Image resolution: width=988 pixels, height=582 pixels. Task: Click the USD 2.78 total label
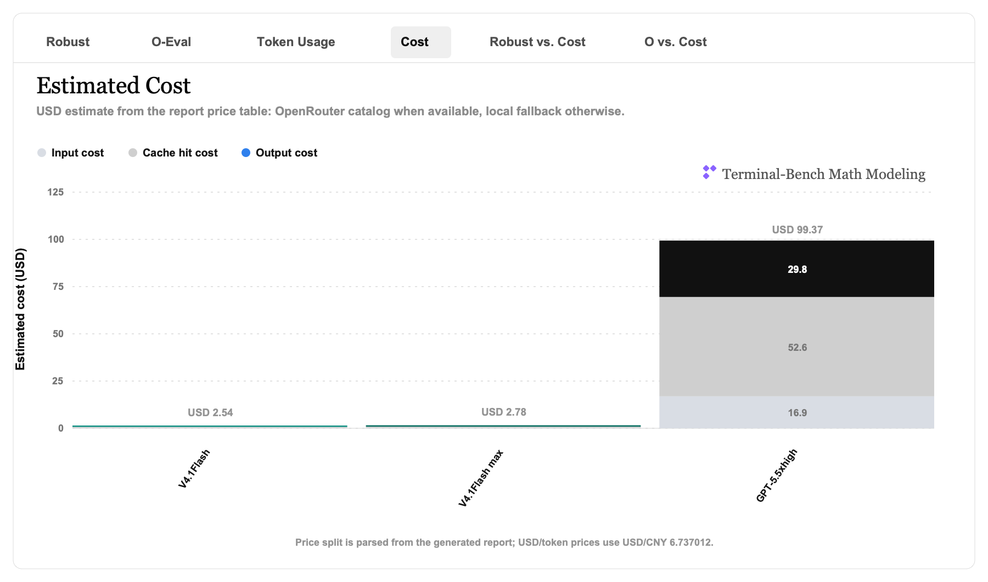click(x=504, y=412)
